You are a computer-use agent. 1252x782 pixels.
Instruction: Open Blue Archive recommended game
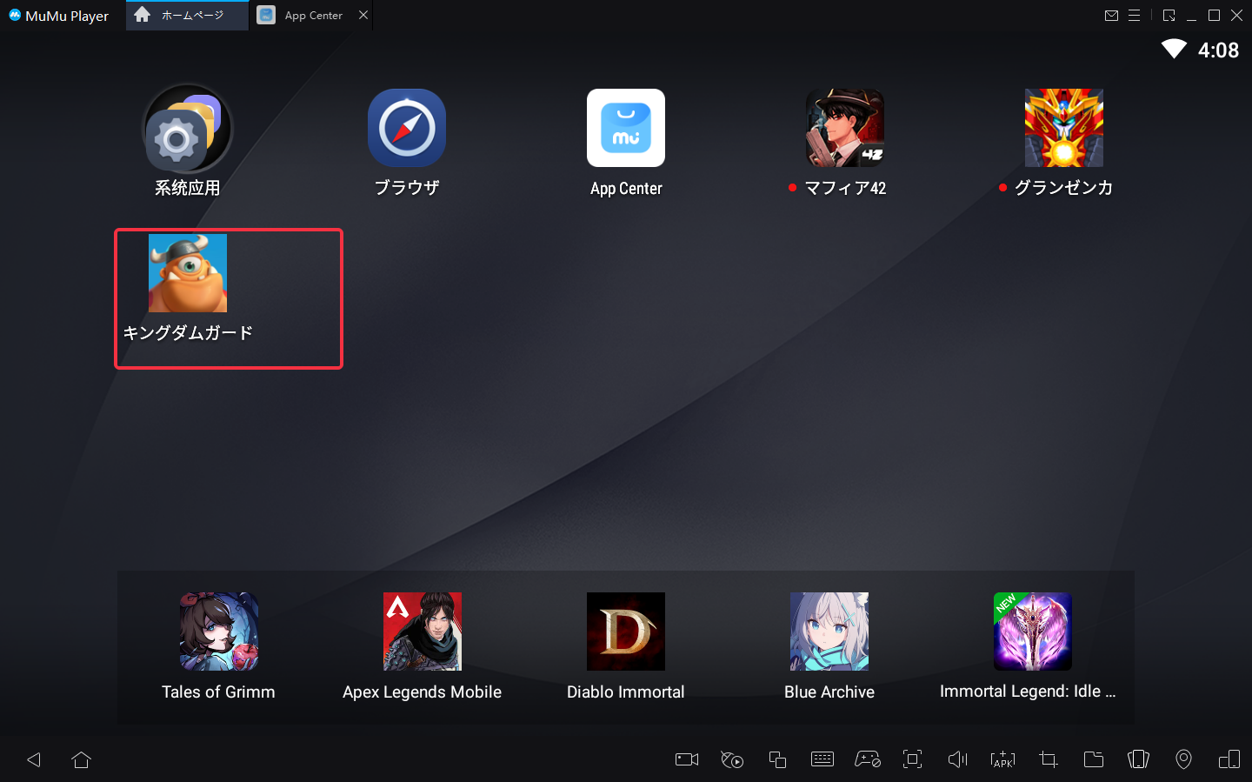point(829,632)
